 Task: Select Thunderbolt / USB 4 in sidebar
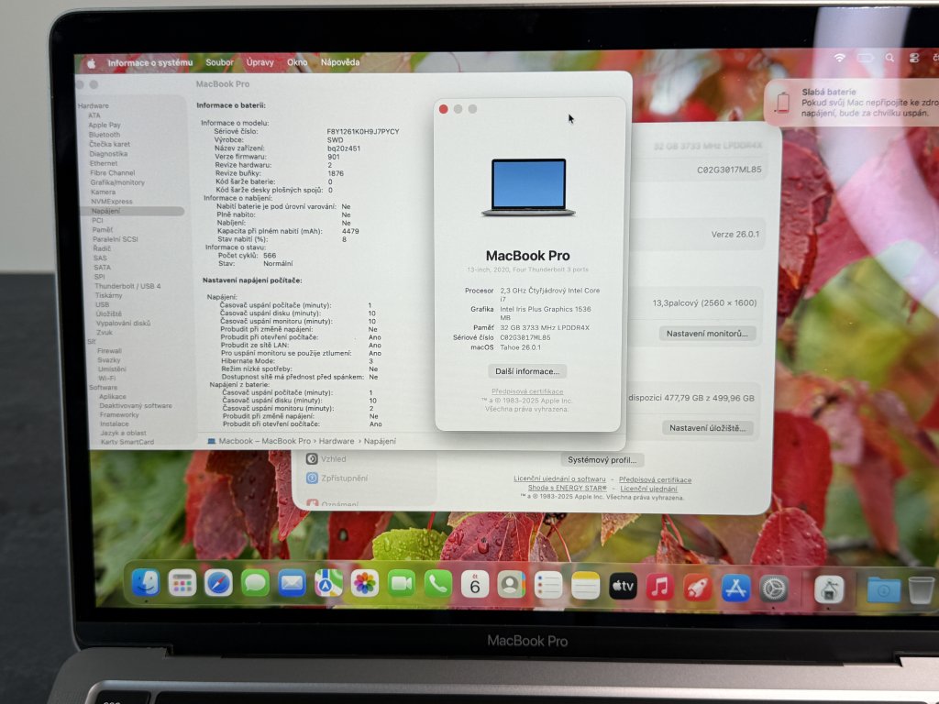click(127, 286)
